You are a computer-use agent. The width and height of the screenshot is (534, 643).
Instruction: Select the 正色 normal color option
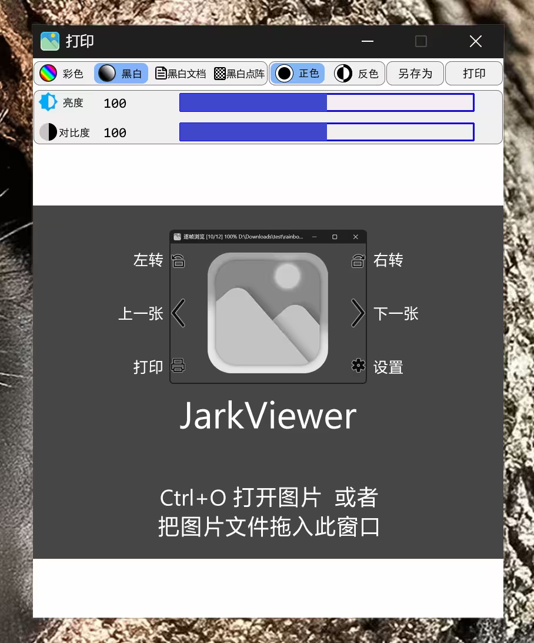pyautogui.click(x=297, y=73)
